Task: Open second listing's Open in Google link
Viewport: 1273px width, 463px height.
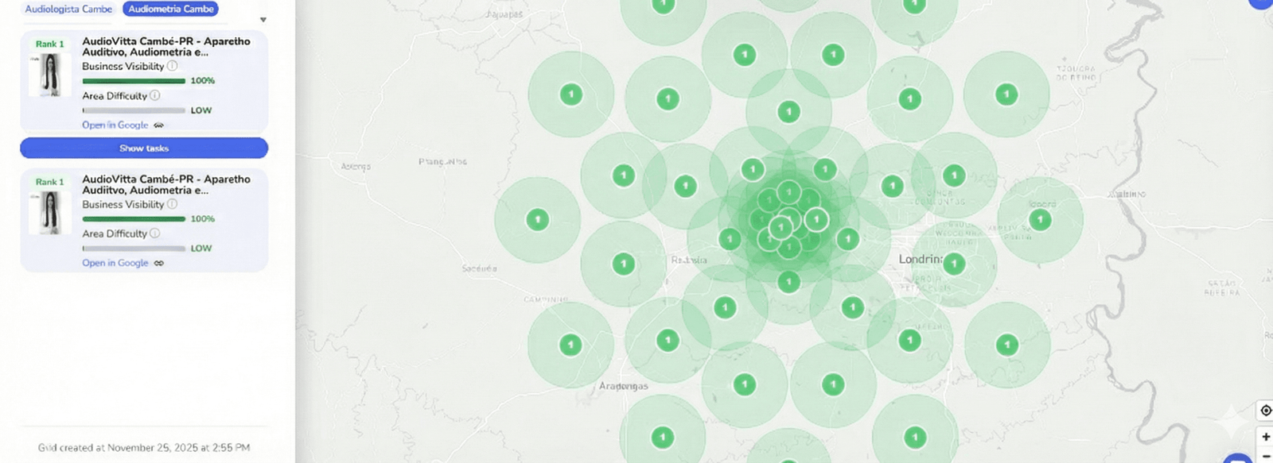Action: pyautogui.click(x=115, y=263)
